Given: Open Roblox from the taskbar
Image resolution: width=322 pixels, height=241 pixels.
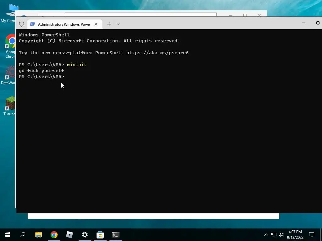Looking at the screenshot, I should tap(69, 235).
